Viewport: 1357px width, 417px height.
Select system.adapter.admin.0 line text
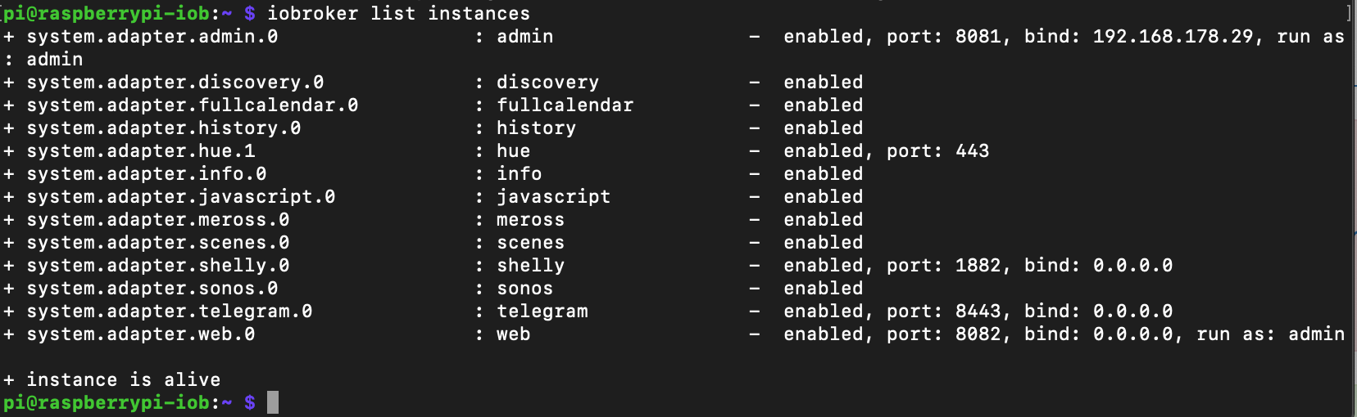point(152,36)
